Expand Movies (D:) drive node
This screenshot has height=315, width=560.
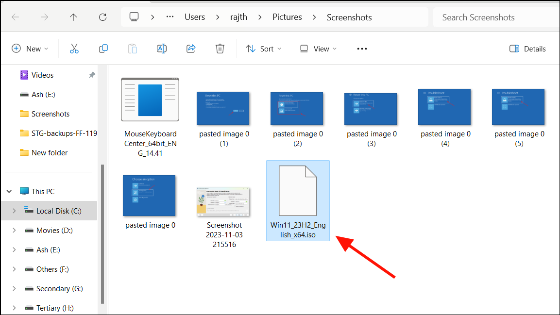(14, 231)
